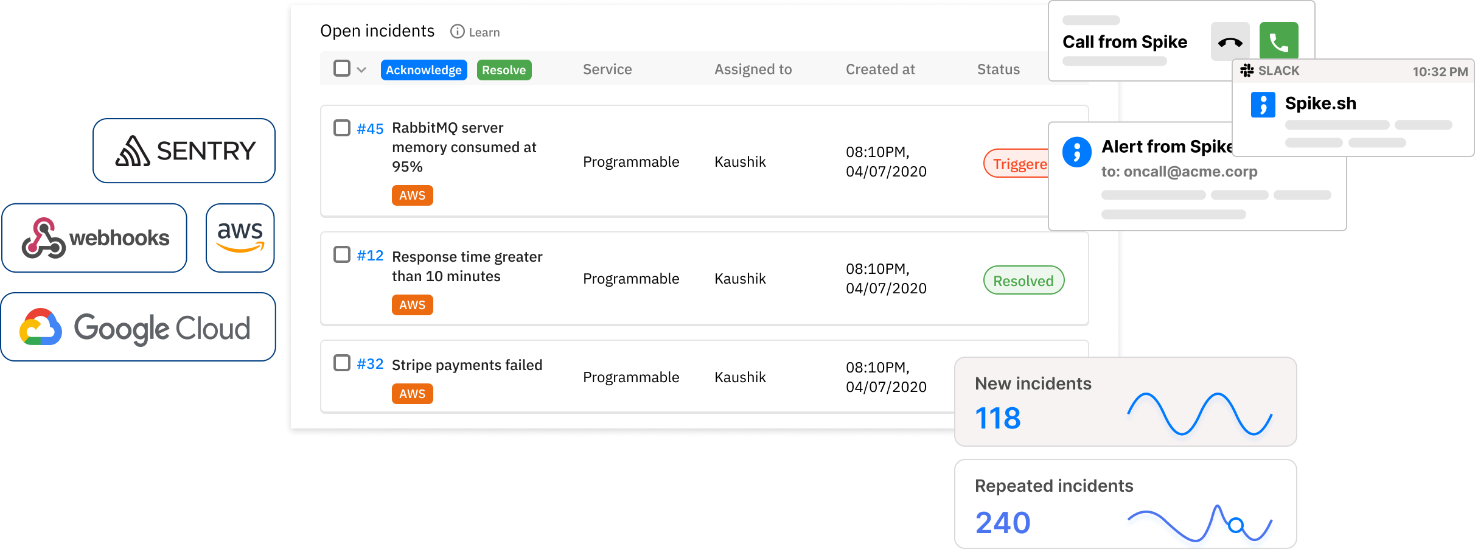This screenshot has height=552, width=1475.
Task: Open the Learn link
Action: pyautogui.click(x=483, y=32)
